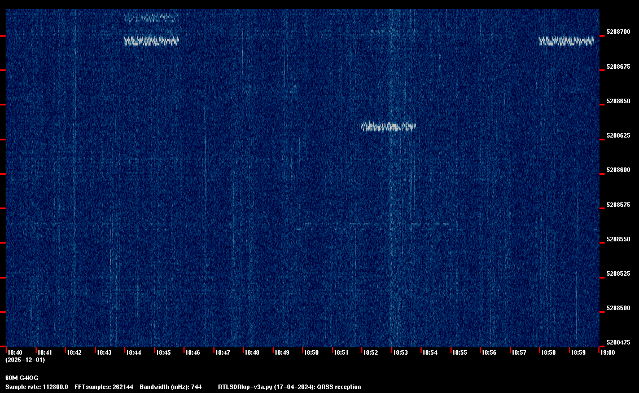Image resolution: width=639 pixels, height=393 pixels.
Task: Click the signal trace between 18:52 and 18:53
Action: point(388,127)
